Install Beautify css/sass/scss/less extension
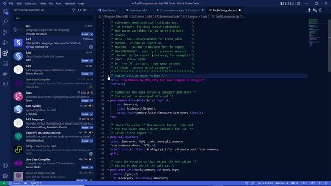The width and height of the screenshot is (331, 186). pos(85,141)
